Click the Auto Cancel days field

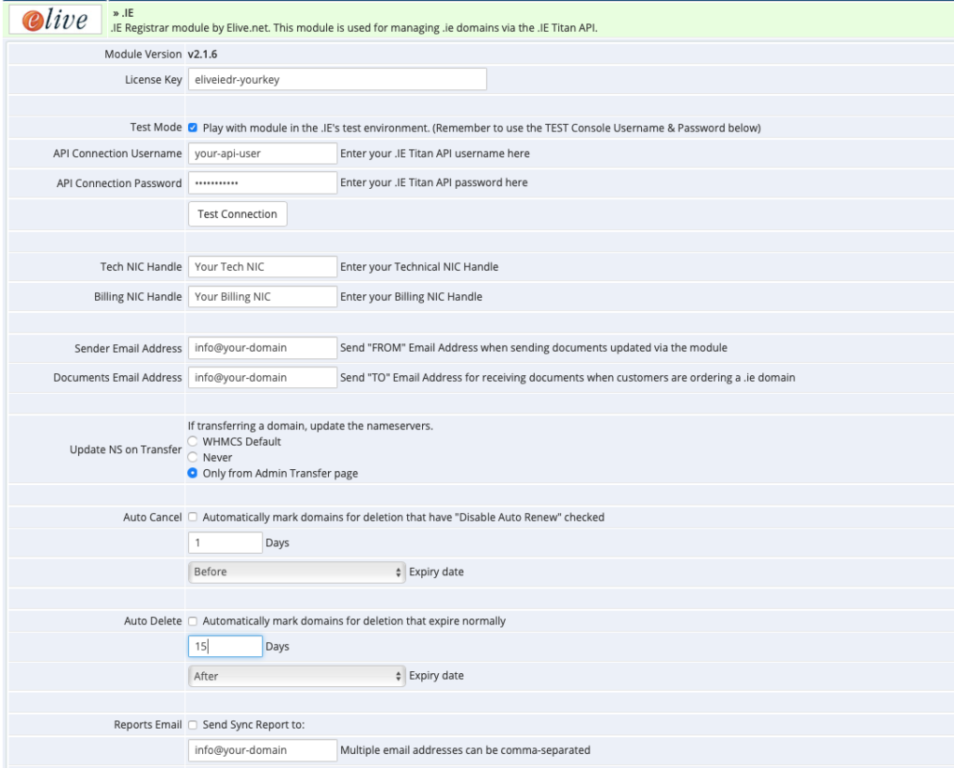225,543
